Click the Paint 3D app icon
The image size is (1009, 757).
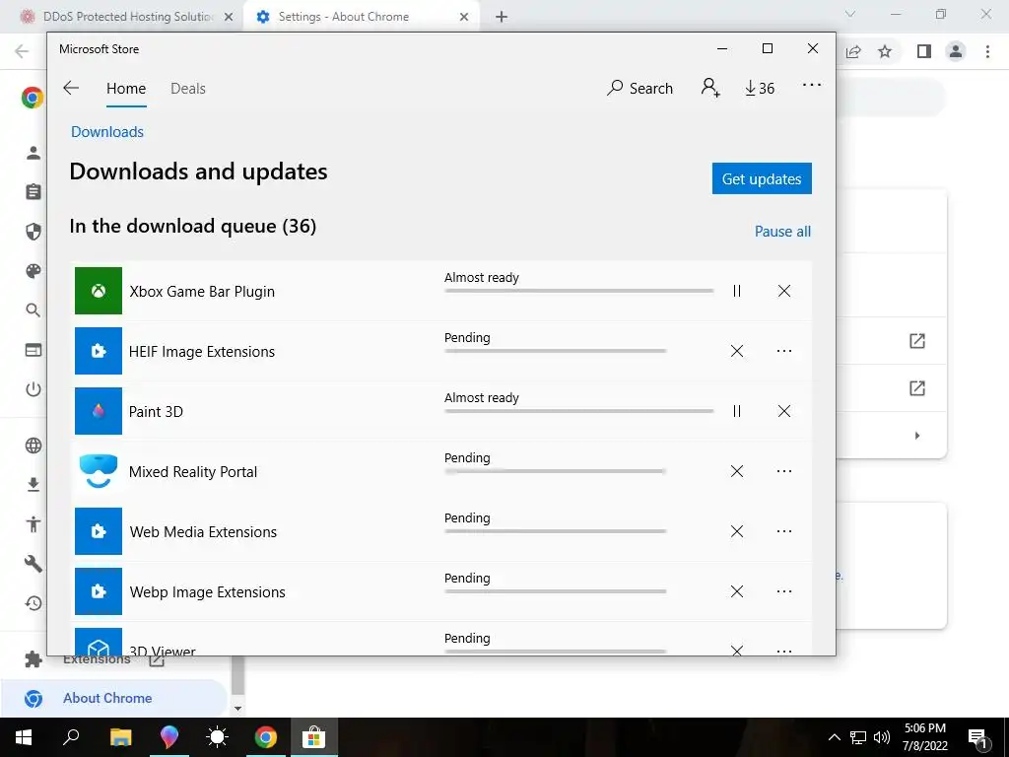tap(99, 411)
